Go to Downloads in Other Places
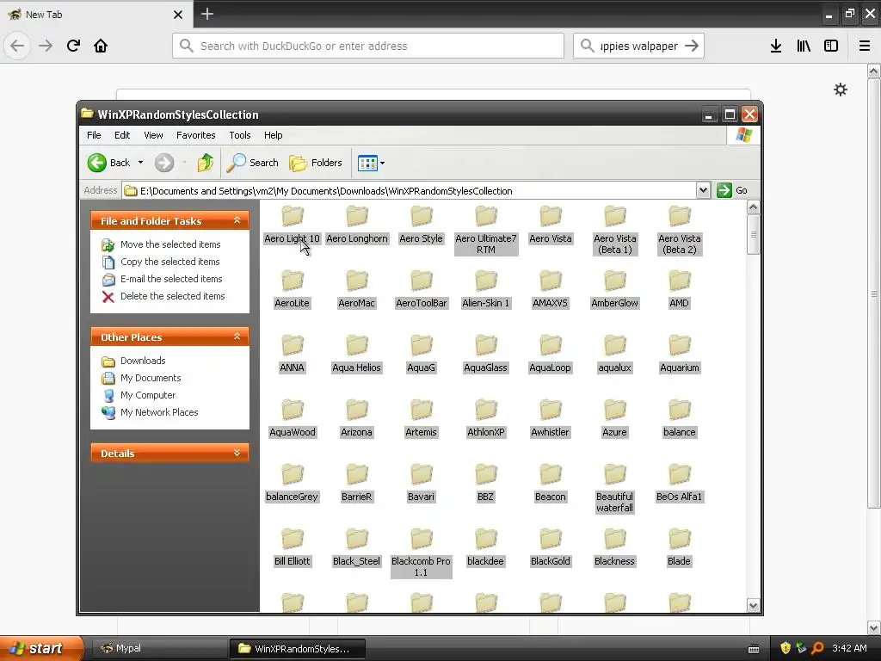The height and width of the screenshot is (661, 881). pos(143,361)
